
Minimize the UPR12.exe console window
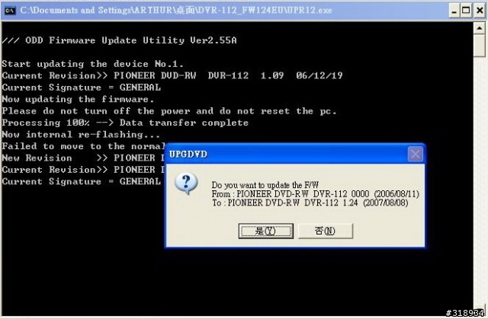click(454, 11)
